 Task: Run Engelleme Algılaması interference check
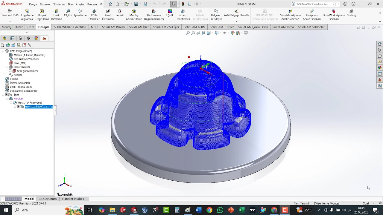click(x=27, y=15)
